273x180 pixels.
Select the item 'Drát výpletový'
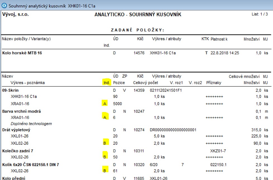[16, 130]
